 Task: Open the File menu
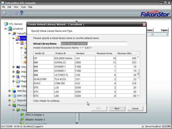pos(3,7)
